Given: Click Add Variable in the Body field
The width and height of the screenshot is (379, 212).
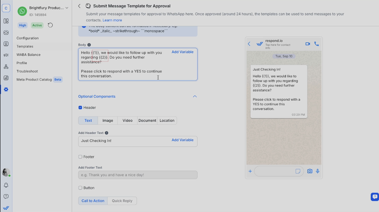Looking at the screenshot, I should click(x=183, y=52).
